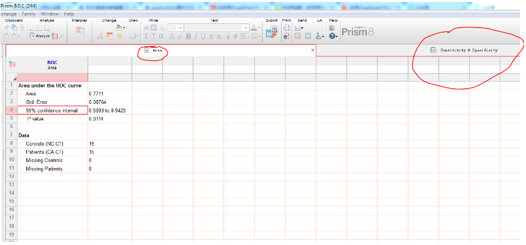This screenshot has width=526, height=245.
Task: Click the Analyze button
Action: (x=39, y=36)
